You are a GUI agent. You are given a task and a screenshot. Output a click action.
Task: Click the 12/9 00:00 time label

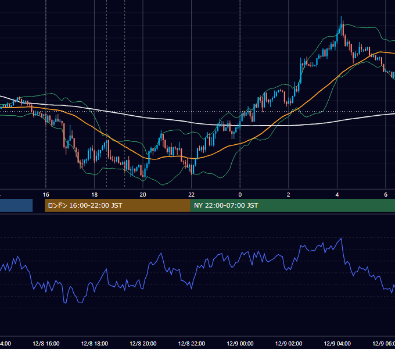click(x=240, y=344)
